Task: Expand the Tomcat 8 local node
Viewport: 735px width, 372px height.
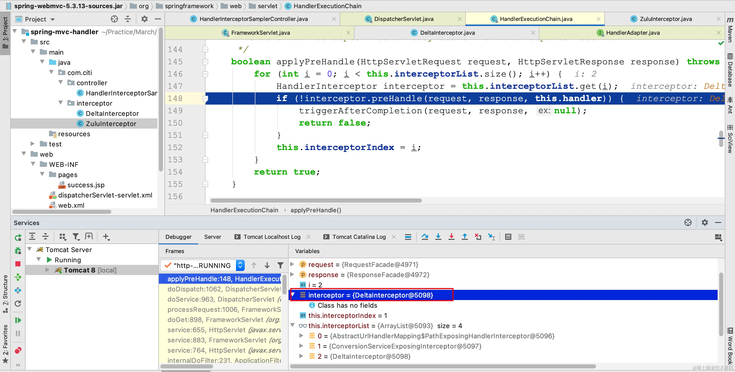Action: 47,270
